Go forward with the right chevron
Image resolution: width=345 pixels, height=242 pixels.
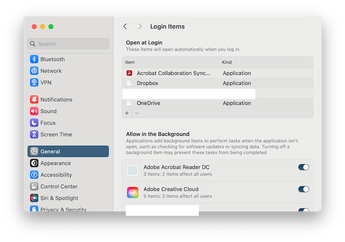140,27
